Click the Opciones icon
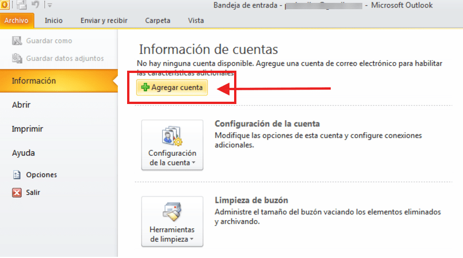 pyautogui.click(x=17, y=175)
